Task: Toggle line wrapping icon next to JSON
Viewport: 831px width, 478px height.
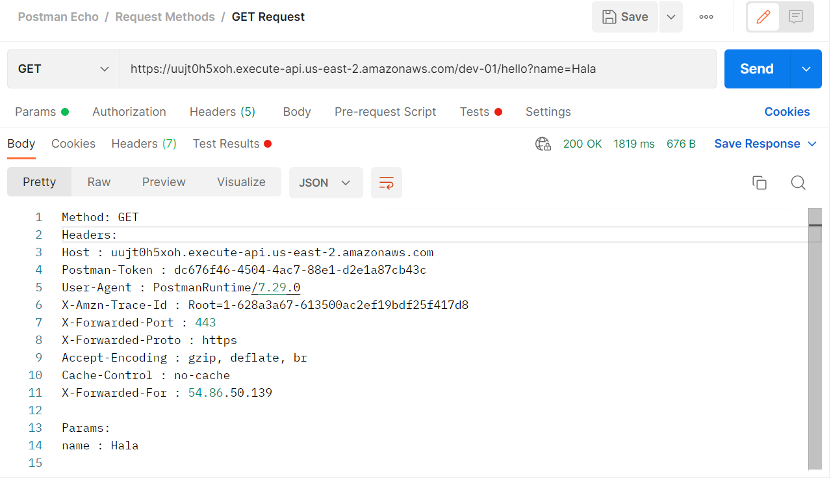Action: 386,183
